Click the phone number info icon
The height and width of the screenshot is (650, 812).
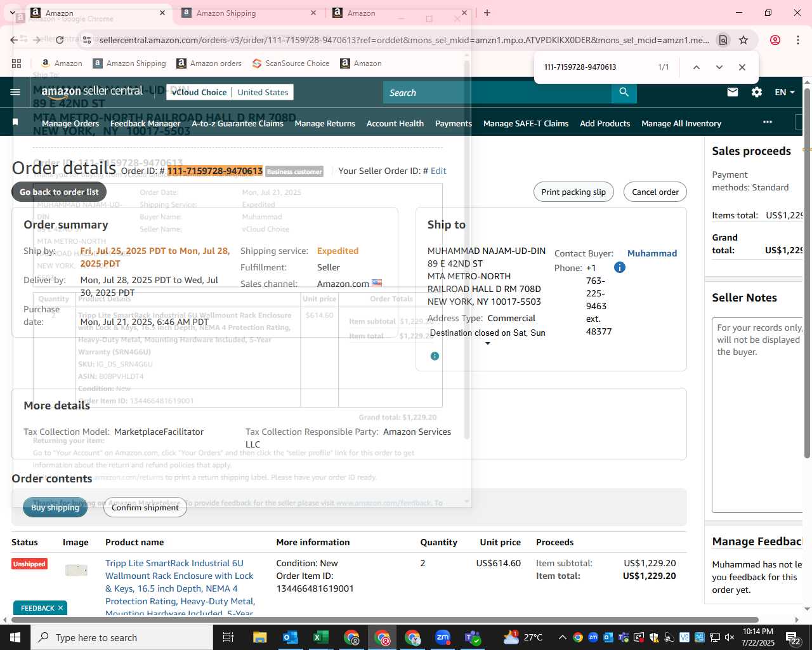coord(620,267)
